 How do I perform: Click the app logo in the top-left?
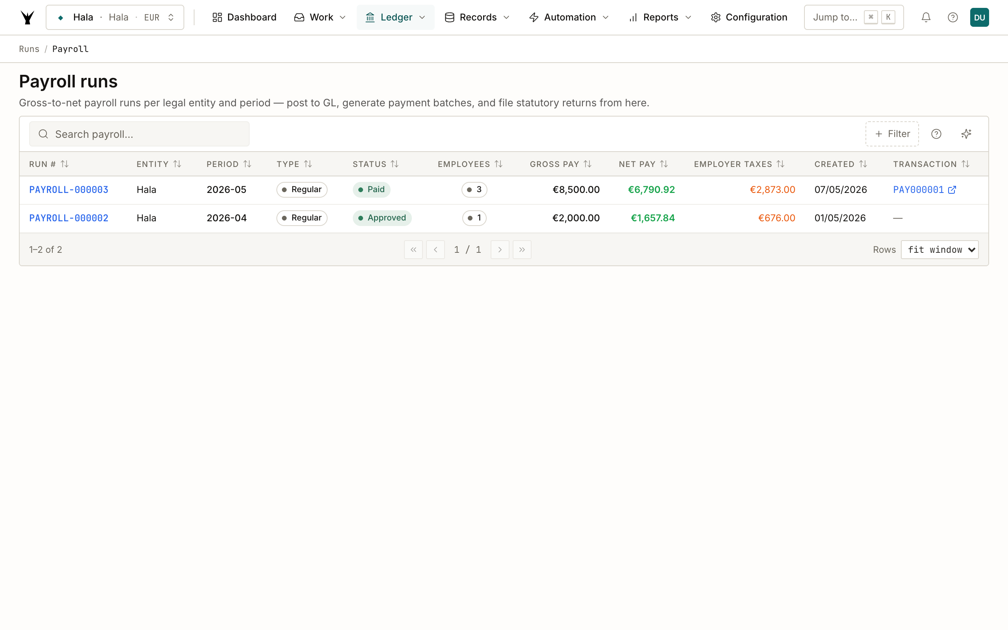(28, 17)
